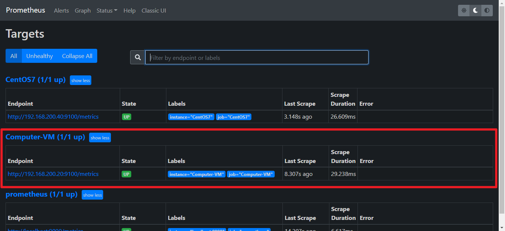Click the job="Computer-VM" label badge
505x231 pixels.
pos(251,174)
